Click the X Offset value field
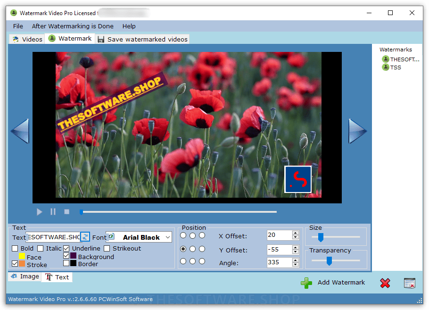 pos(280,235)
